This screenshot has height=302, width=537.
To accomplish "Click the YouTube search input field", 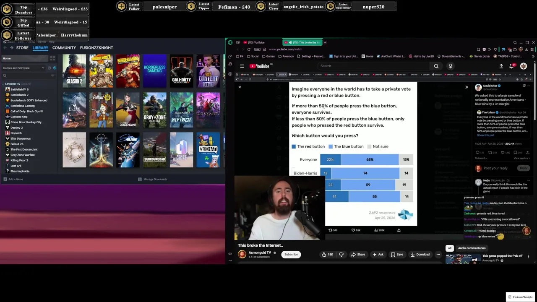I will coord(373,66).
